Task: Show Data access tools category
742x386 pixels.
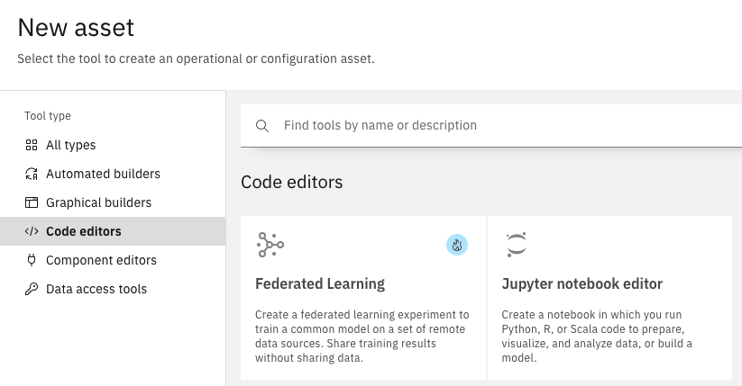Action: pyautogui.click(x=96, y=289)
